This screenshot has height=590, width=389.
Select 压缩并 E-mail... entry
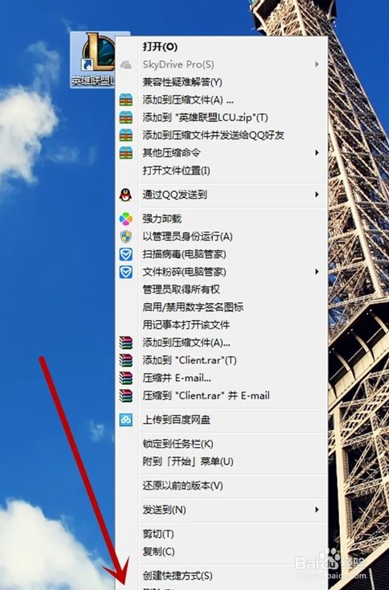221,378
